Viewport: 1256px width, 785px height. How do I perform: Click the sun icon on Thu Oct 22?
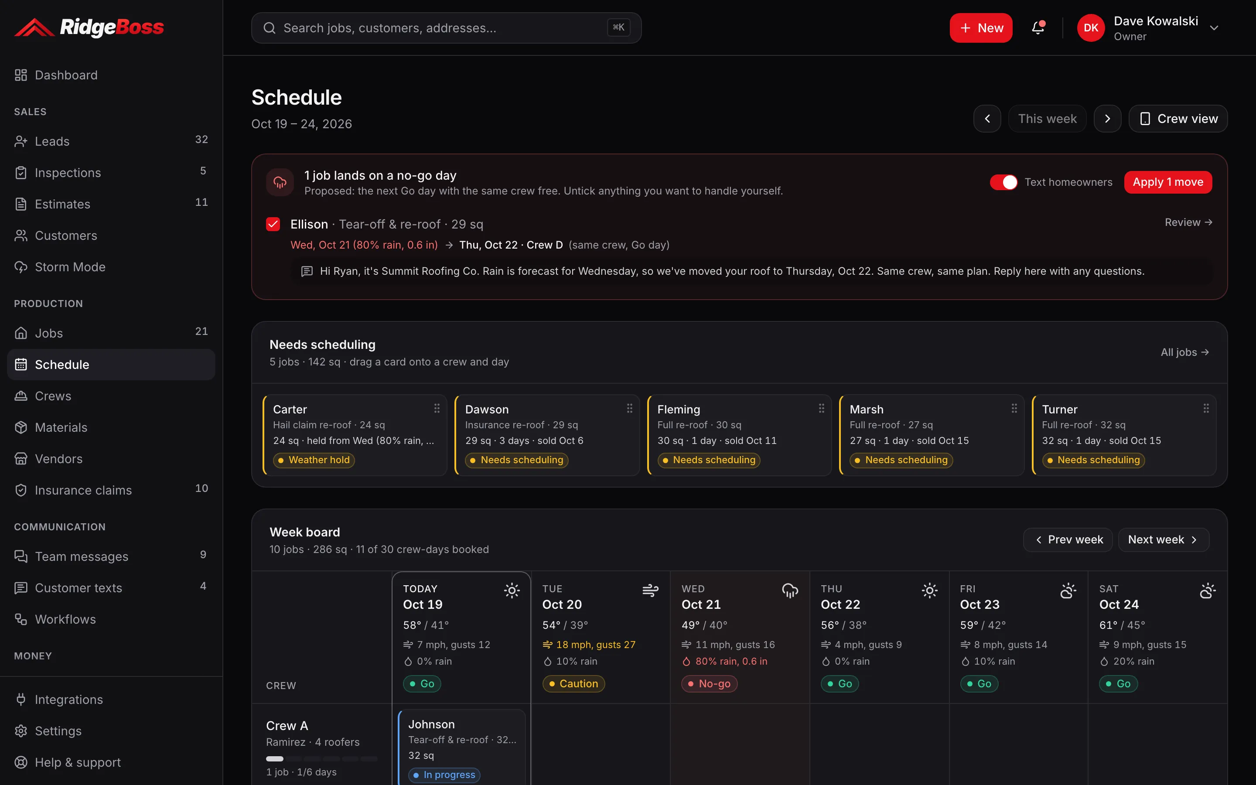click(x=929, y=590)
